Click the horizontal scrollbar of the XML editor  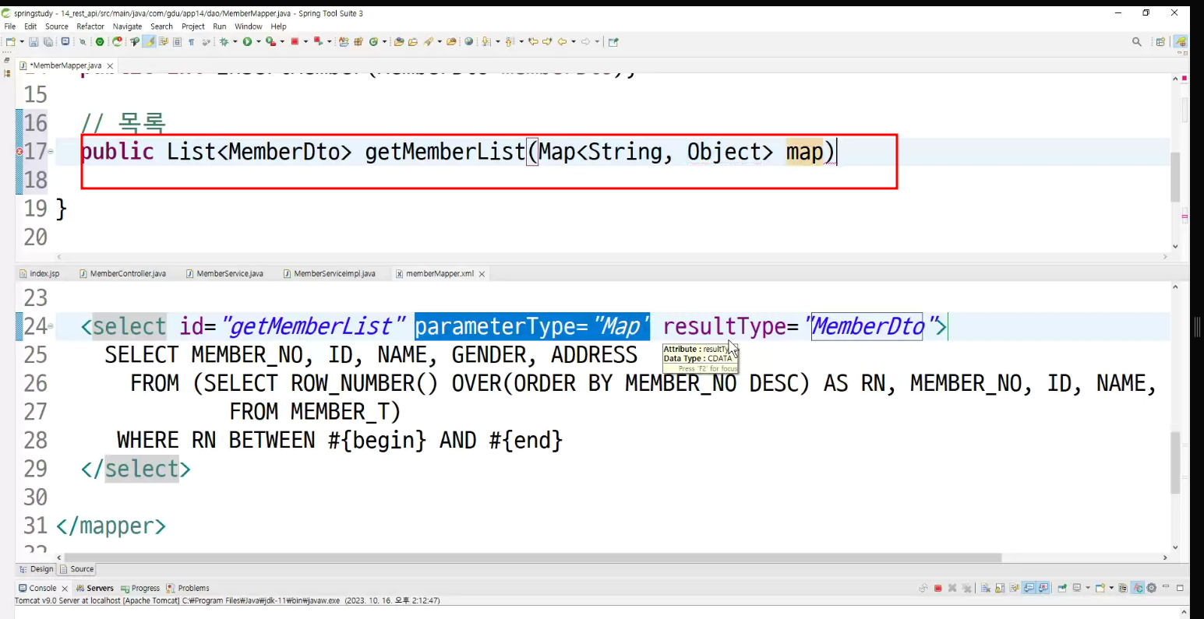pos(533,557)
